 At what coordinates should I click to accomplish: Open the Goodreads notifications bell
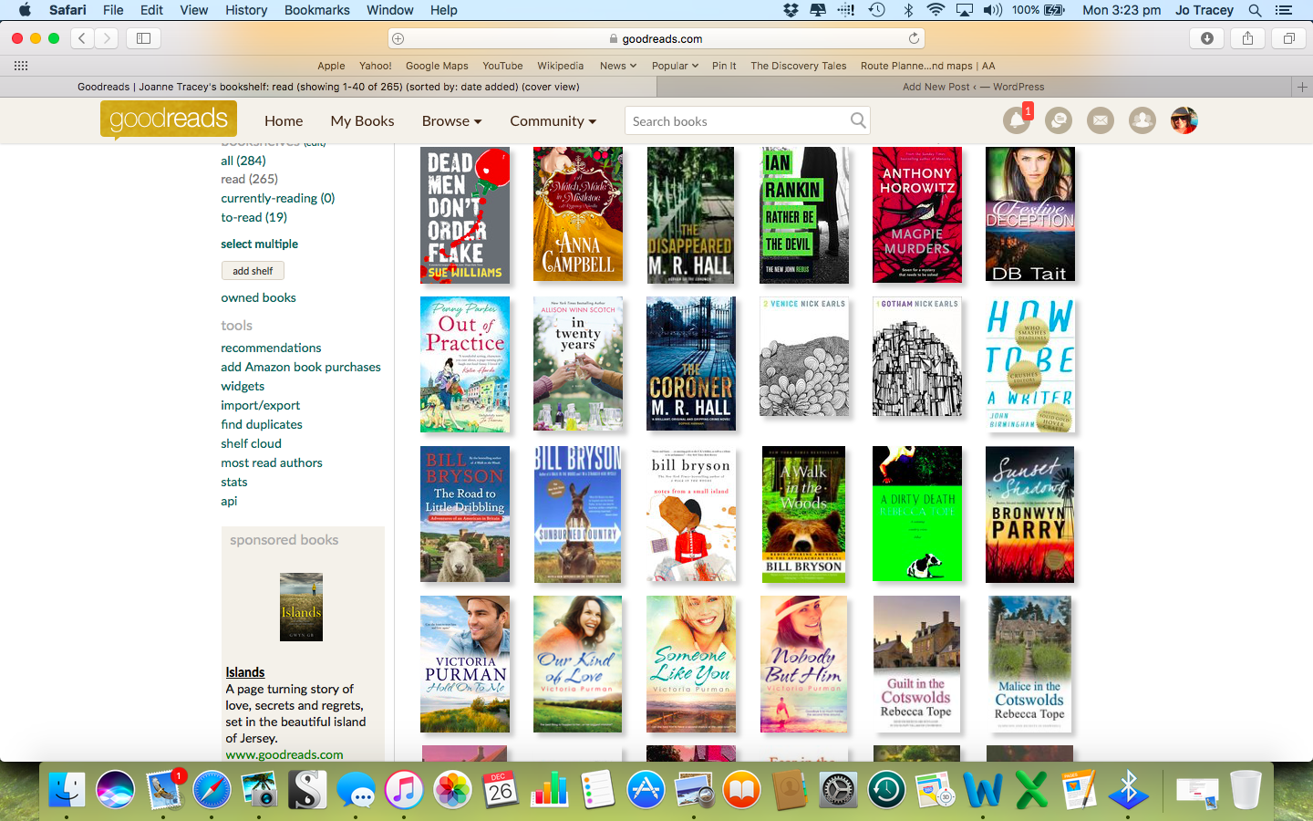pos(1016,120)
